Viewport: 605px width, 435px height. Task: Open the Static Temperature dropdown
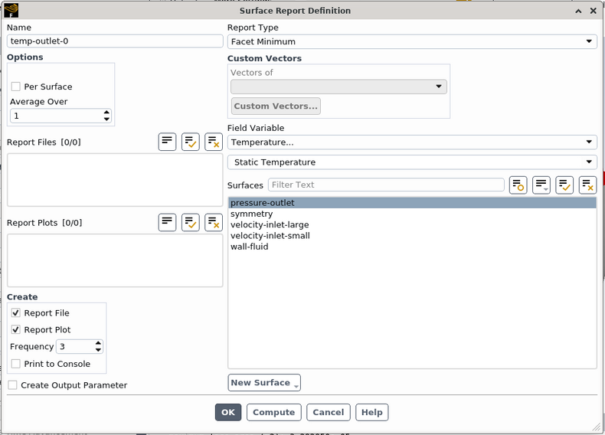coord(412,162)
